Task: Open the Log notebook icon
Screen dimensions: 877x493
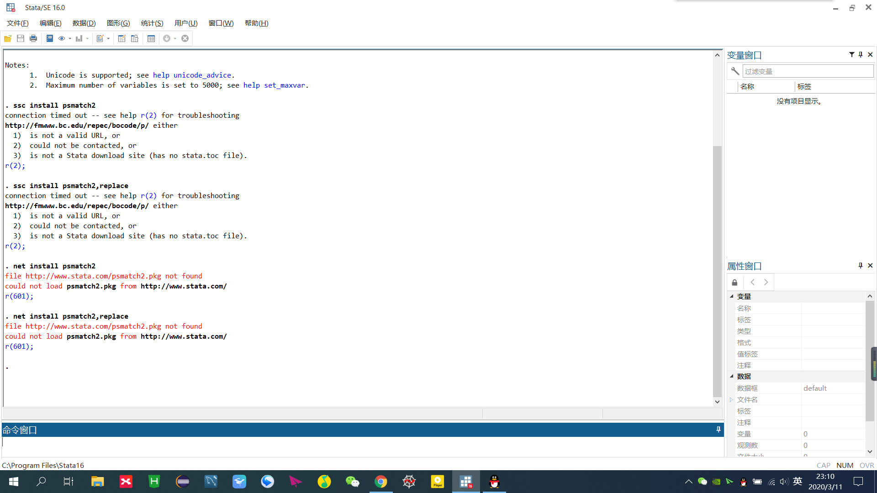Action: pyautogui.click(x=49, y=38)
